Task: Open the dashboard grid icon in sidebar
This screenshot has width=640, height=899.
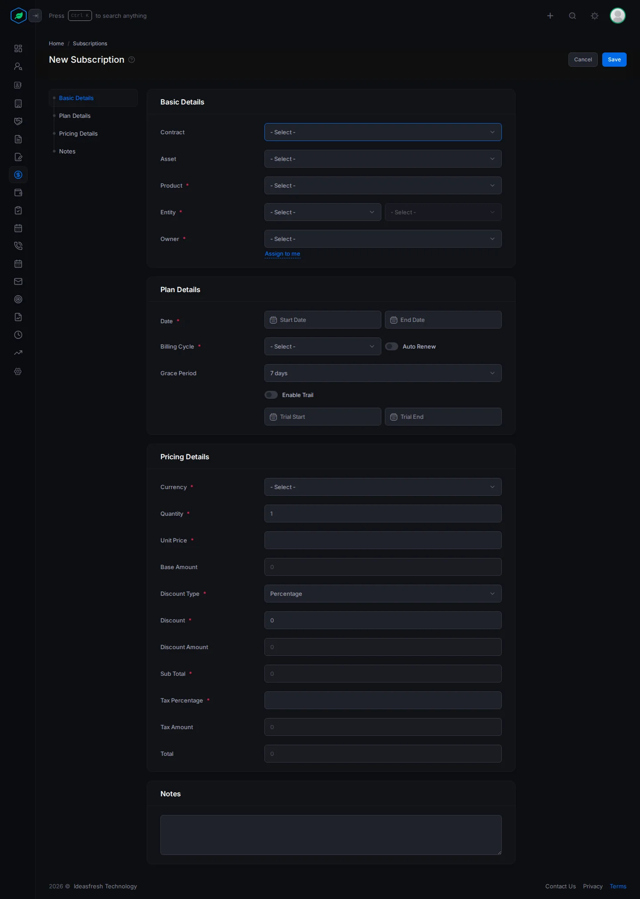Action: (18, 48)
